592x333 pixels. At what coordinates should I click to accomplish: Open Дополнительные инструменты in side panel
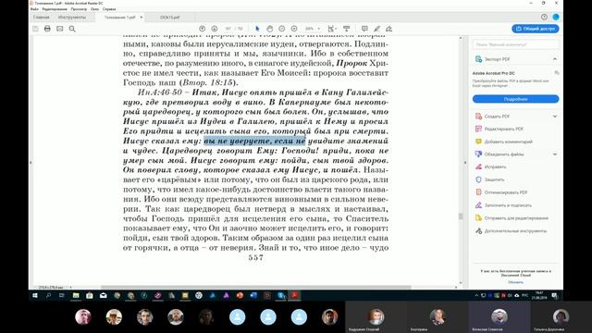[516, 231]
